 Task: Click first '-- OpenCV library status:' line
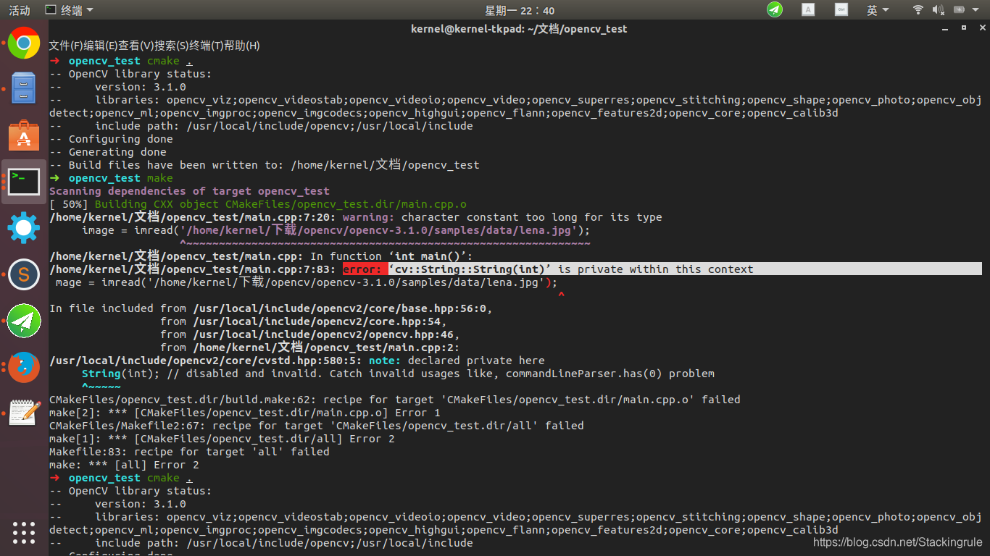click(130, 74)
